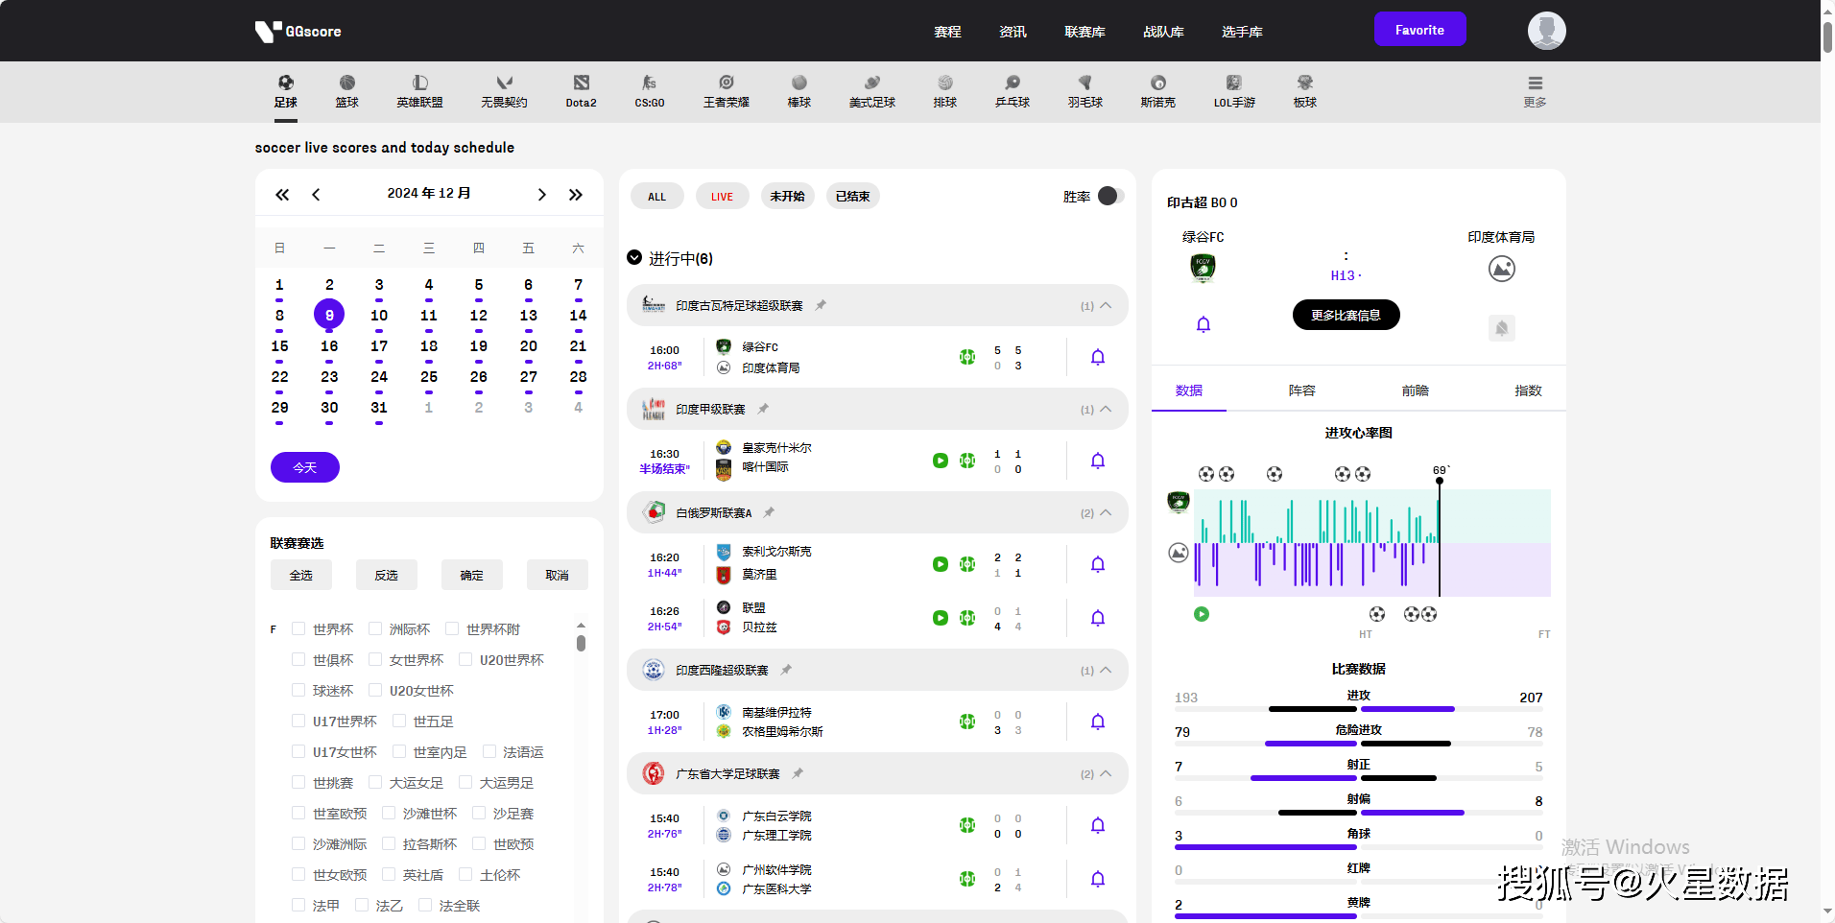Image resolution: width=1835 pixels, height=923 pixels.
Task: Collapse the 广东省大学足球联赛 group
Action: click(1106, 773)
